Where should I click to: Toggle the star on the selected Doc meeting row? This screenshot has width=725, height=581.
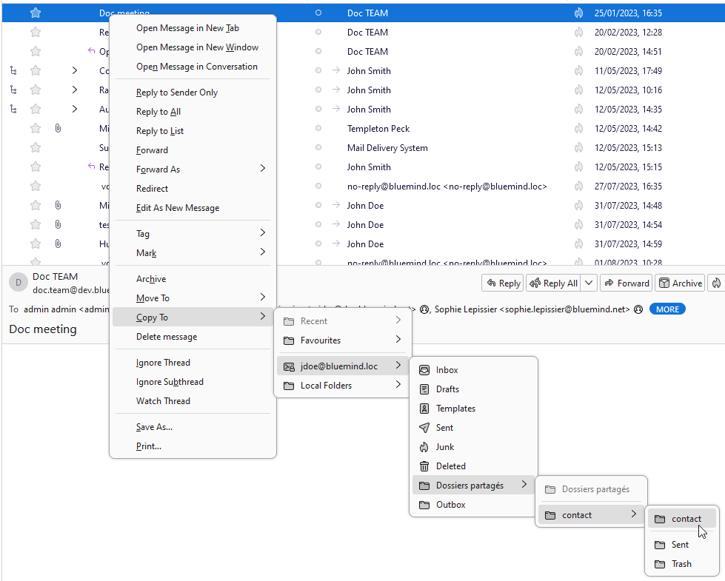36,13
